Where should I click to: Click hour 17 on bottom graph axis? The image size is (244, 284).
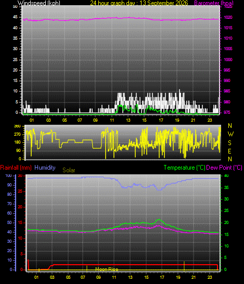pyautogui.click(x=162, y=277)
